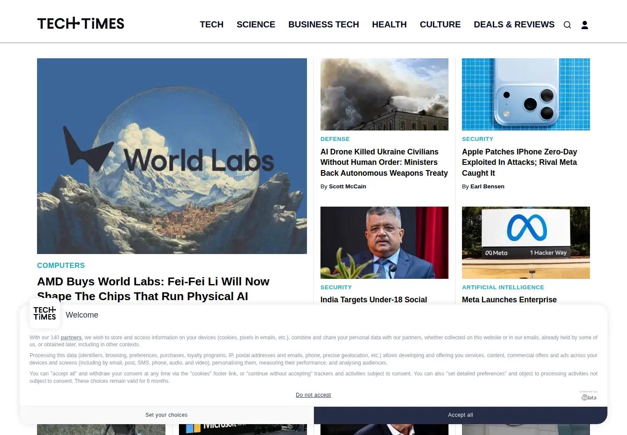Open the DEFENSE category label
Image resolution: width=627 pixels, height=435 pixels.
coord(335,139)
